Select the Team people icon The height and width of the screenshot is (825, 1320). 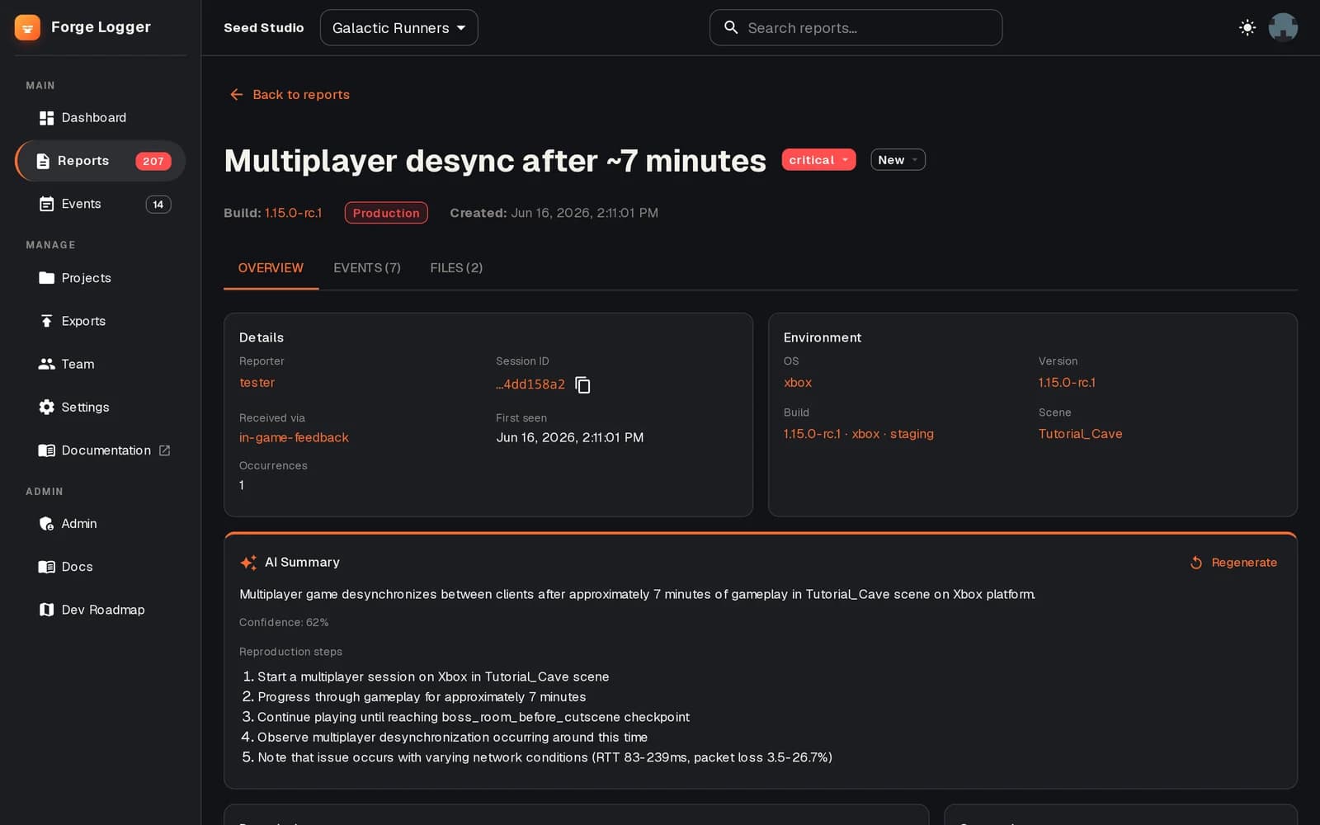pos(46,364)
